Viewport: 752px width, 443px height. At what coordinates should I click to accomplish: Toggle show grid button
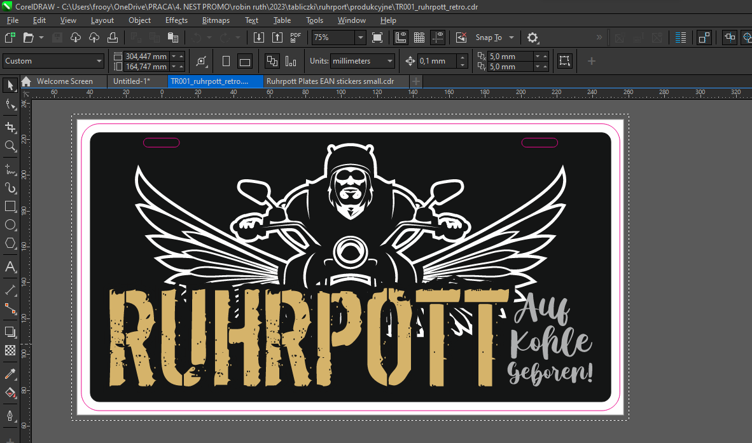click(419, 37)
